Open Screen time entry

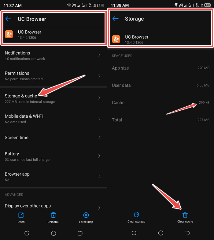pos(53,137)
